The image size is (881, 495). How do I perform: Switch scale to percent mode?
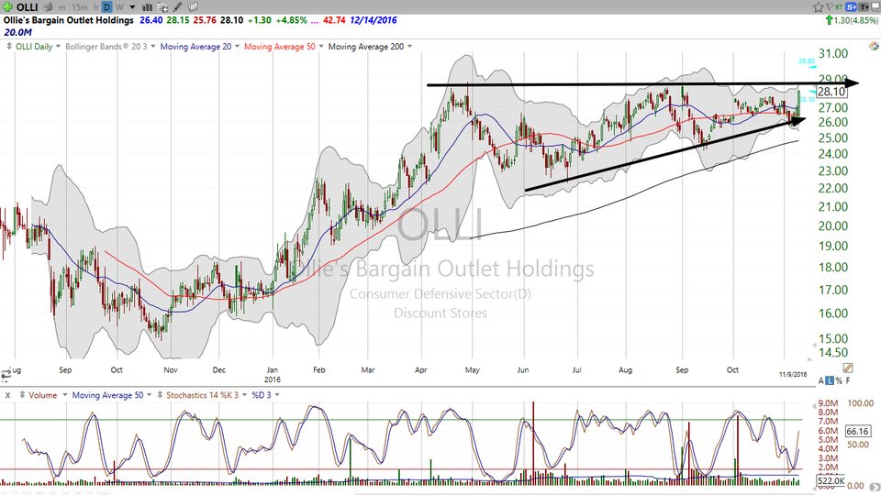click(839, 381)
